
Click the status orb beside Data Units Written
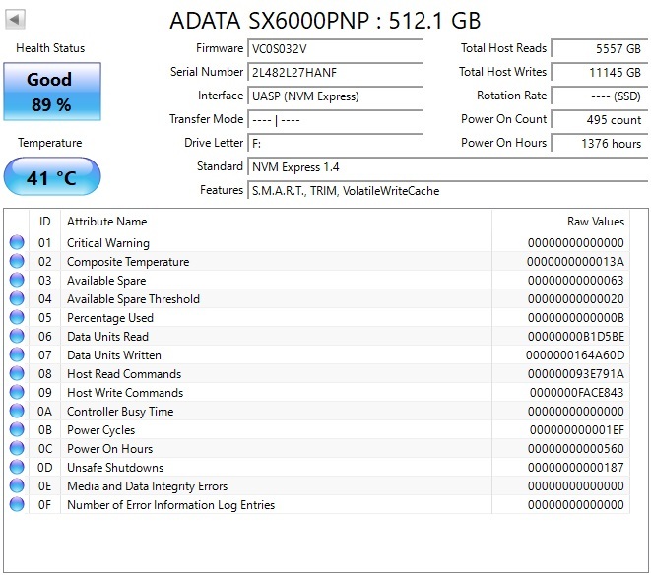[x=17, y=355]
